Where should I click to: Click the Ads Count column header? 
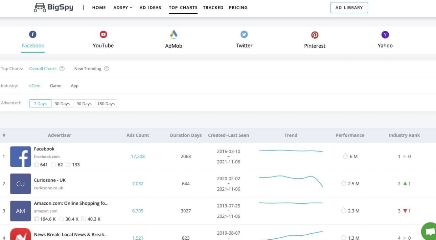point(138,135)
